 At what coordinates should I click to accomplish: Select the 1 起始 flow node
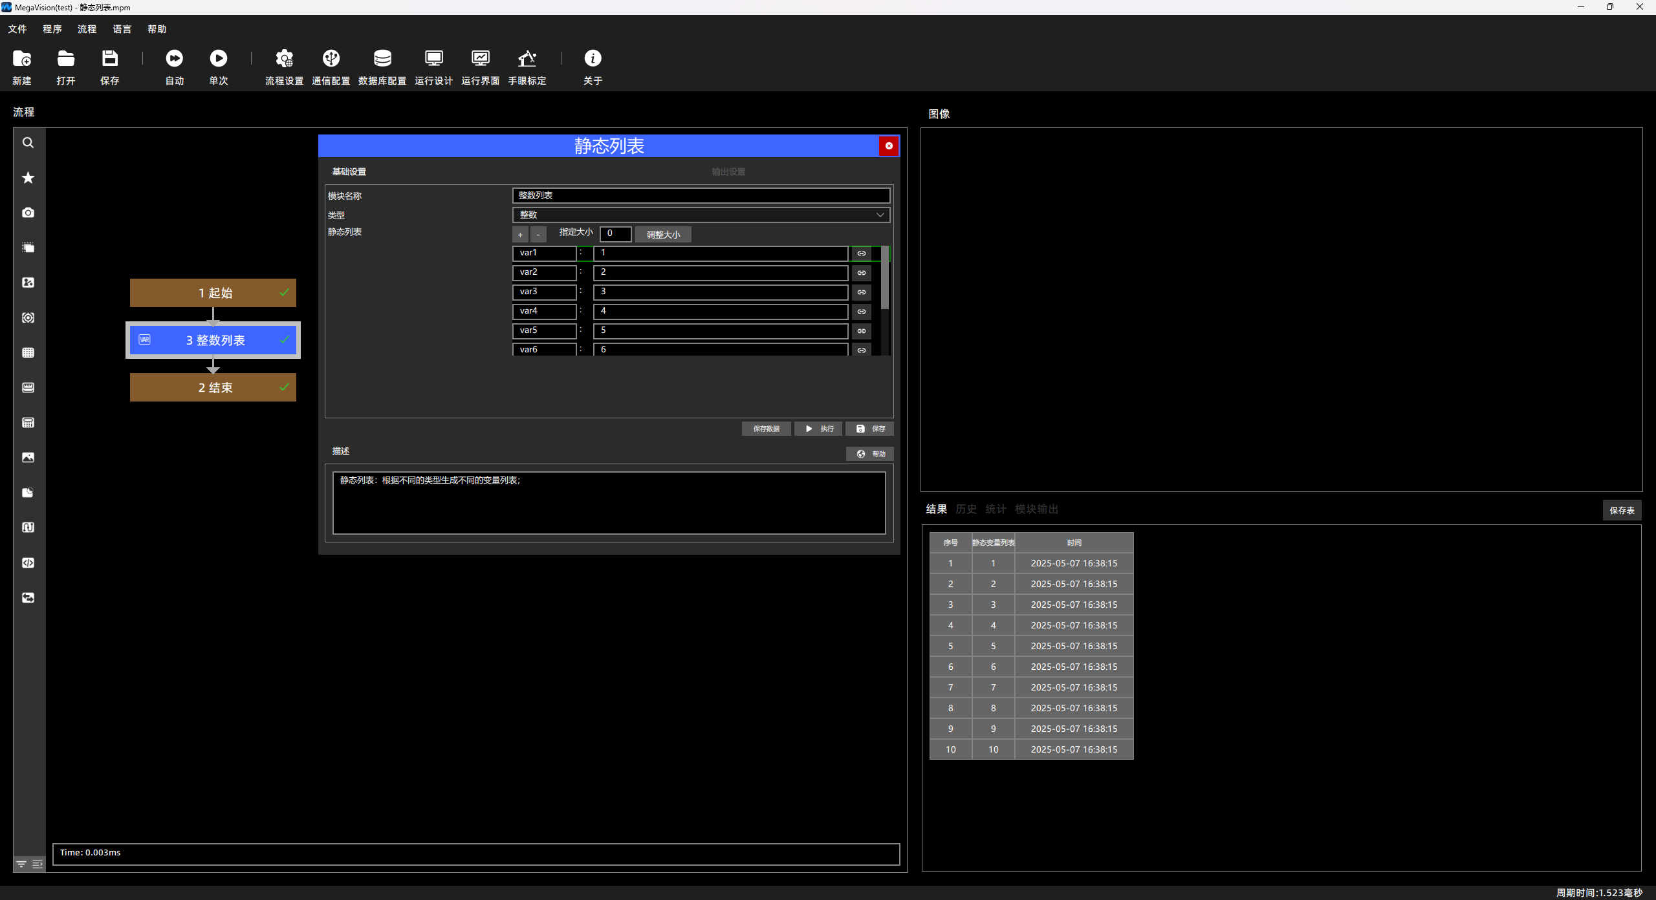213,293
